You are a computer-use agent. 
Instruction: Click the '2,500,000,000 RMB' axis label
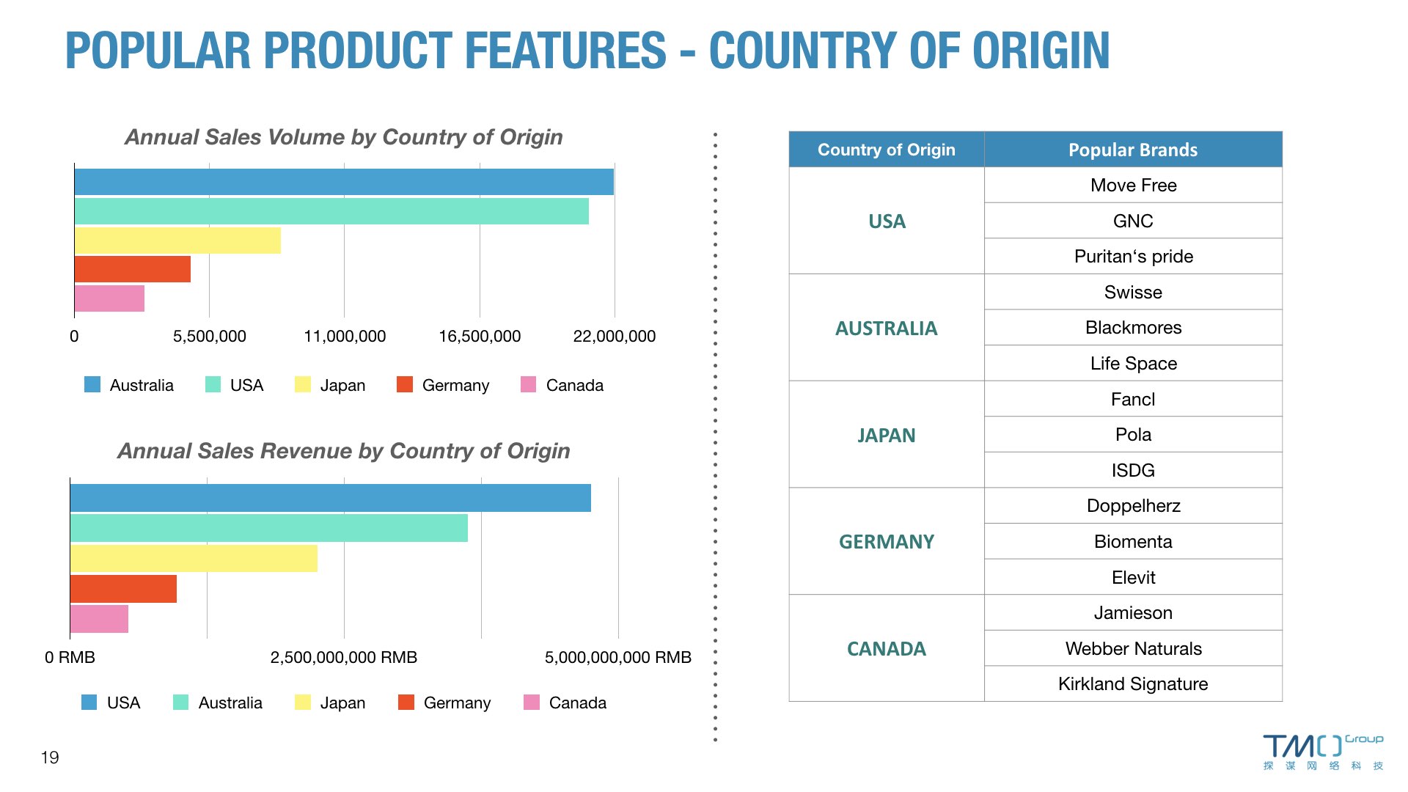[x=344, y=657]
